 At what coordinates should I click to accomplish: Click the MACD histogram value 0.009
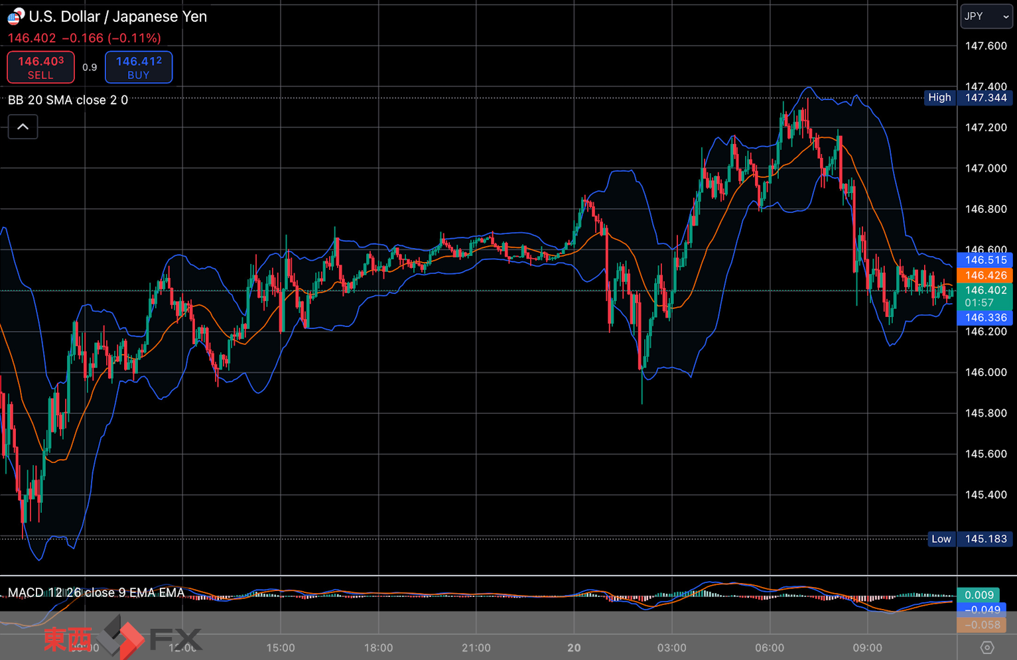tap(980, 595)
